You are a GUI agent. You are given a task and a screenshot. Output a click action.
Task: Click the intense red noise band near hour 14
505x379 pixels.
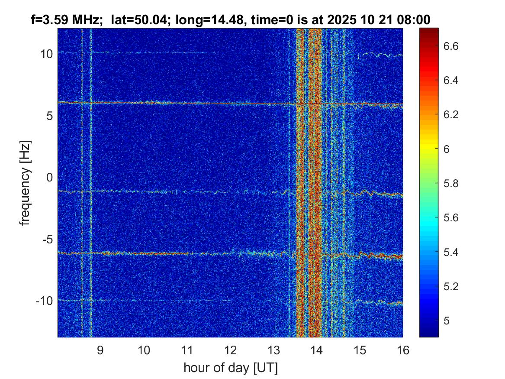pyautogui.click(x=315, y=183)
